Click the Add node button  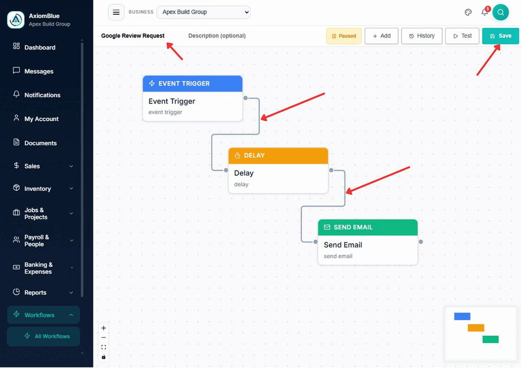pos(382,36)
